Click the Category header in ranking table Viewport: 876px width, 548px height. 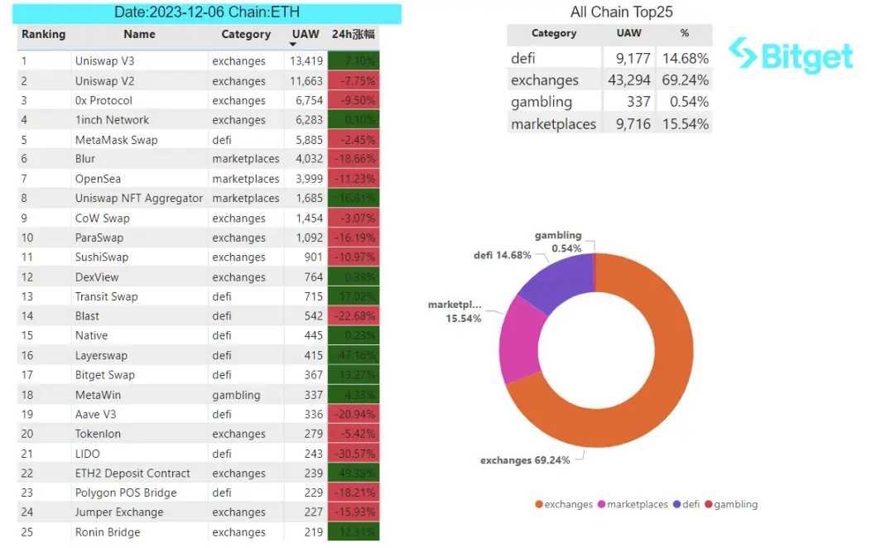[x=246, y=34]
